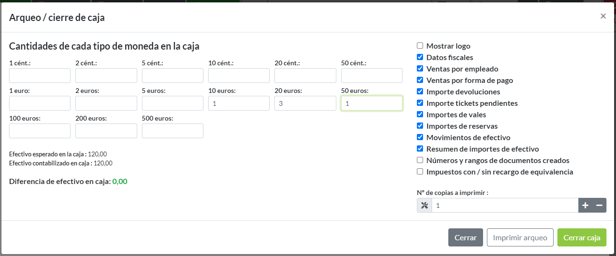Uncheck Movimientos de efectivo

420,137
